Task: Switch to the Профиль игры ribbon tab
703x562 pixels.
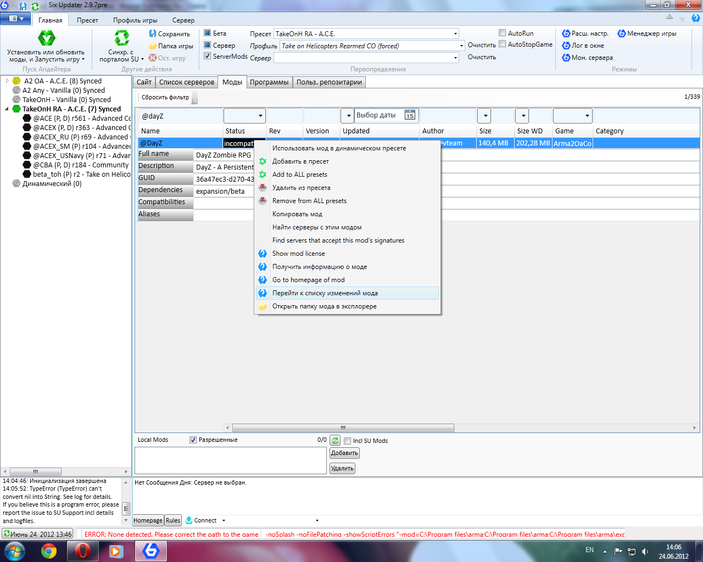Action: (x=135, y=20)
